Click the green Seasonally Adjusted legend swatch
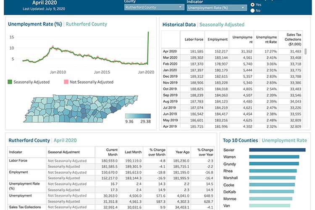This screenshot has width=315, height=210. coord(10,82)
